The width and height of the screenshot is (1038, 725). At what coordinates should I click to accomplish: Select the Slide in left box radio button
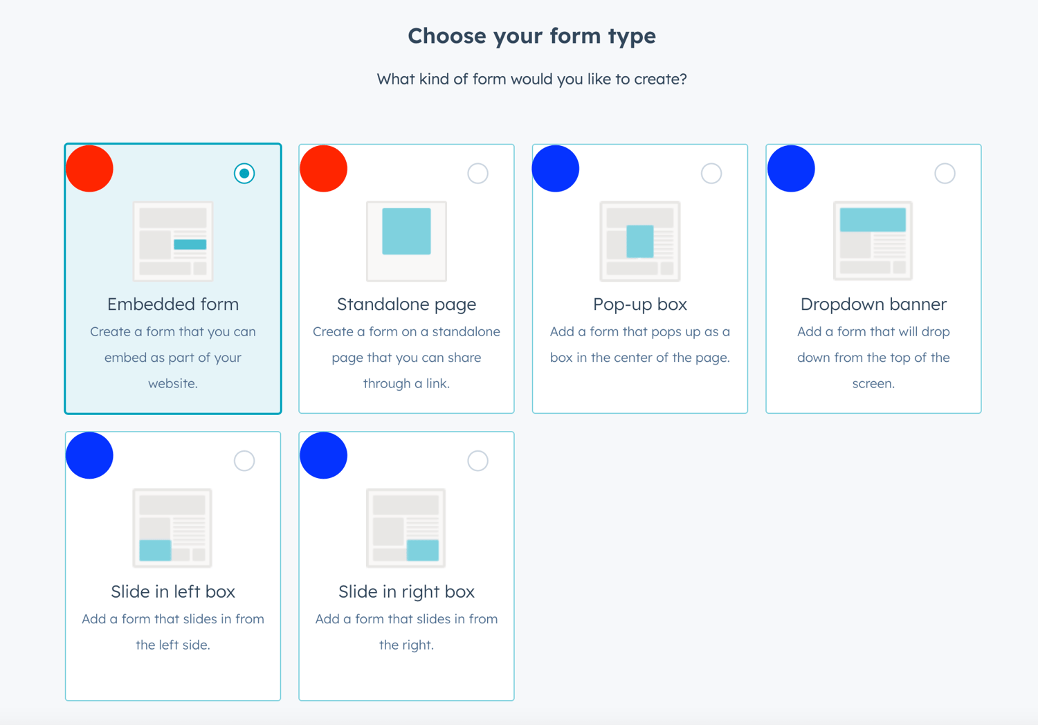point(244,460)
